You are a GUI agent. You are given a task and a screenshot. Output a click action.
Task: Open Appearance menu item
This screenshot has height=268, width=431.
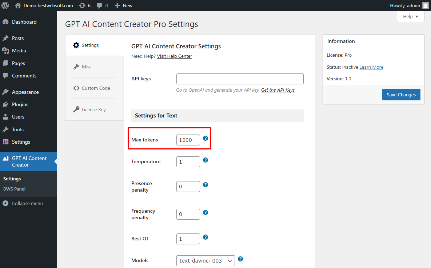click(29, 92)
